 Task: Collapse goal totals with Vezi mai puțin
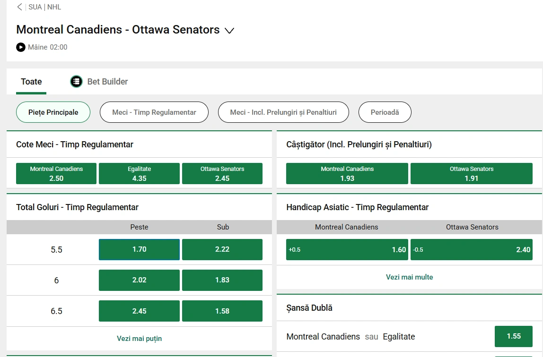(139, 339)
